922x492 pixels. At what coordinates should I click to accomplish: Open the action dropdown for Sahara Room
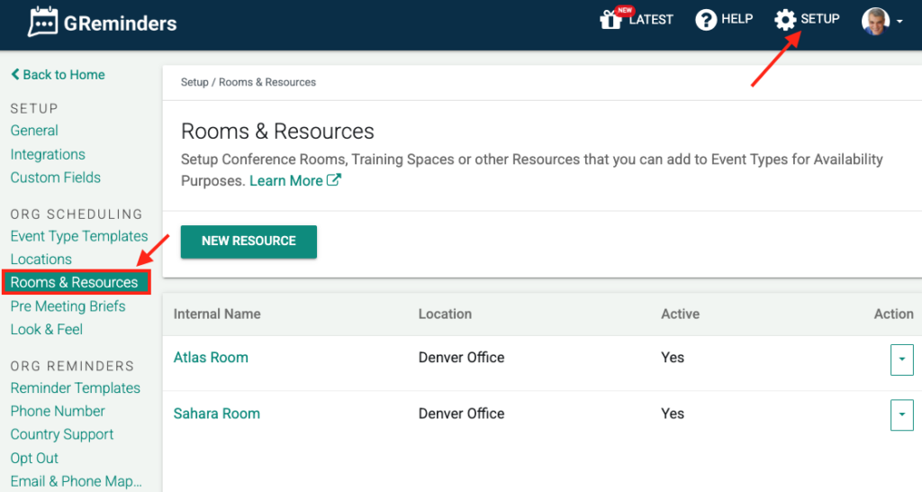(x=901, y=415)
